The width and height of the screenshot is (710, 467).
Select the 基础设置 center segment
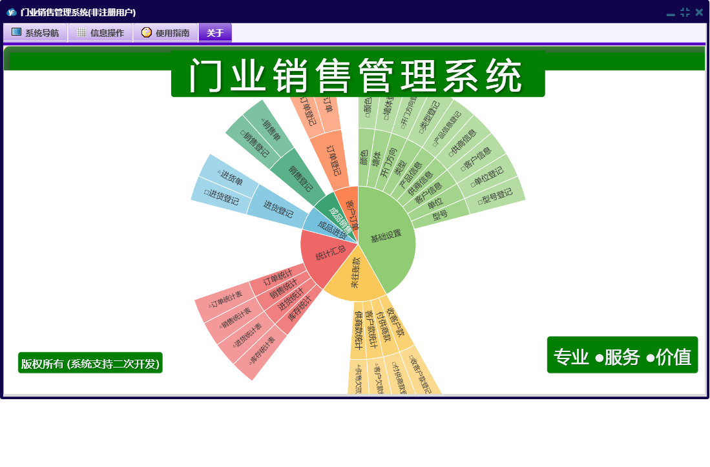[387, 238]
